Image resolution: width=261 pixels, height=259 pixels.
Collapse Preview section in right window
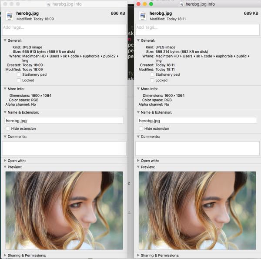tap(138, 167)
